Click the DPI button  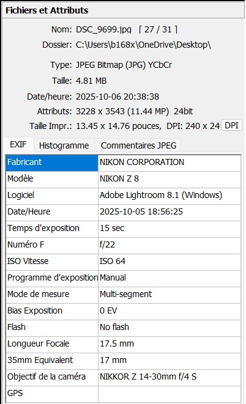click(231, 125)
